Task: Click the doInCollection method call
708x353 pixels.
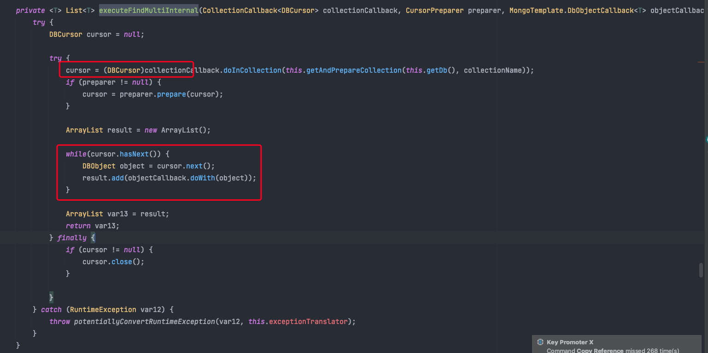Action: coord(252,70)
